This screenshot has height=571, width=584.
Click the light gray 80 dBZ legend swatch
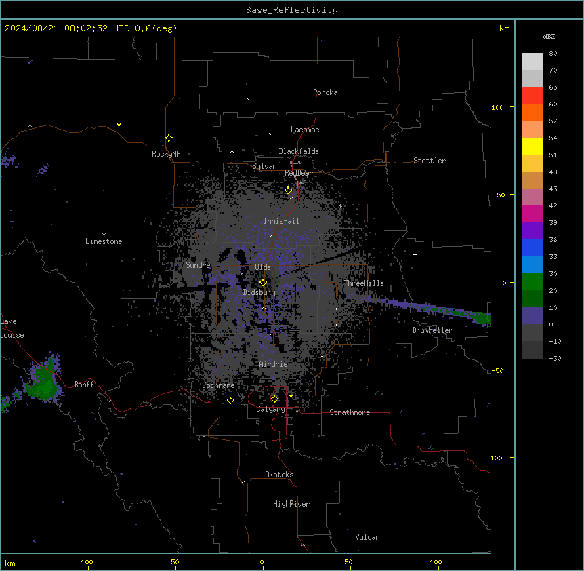(533, 61)
